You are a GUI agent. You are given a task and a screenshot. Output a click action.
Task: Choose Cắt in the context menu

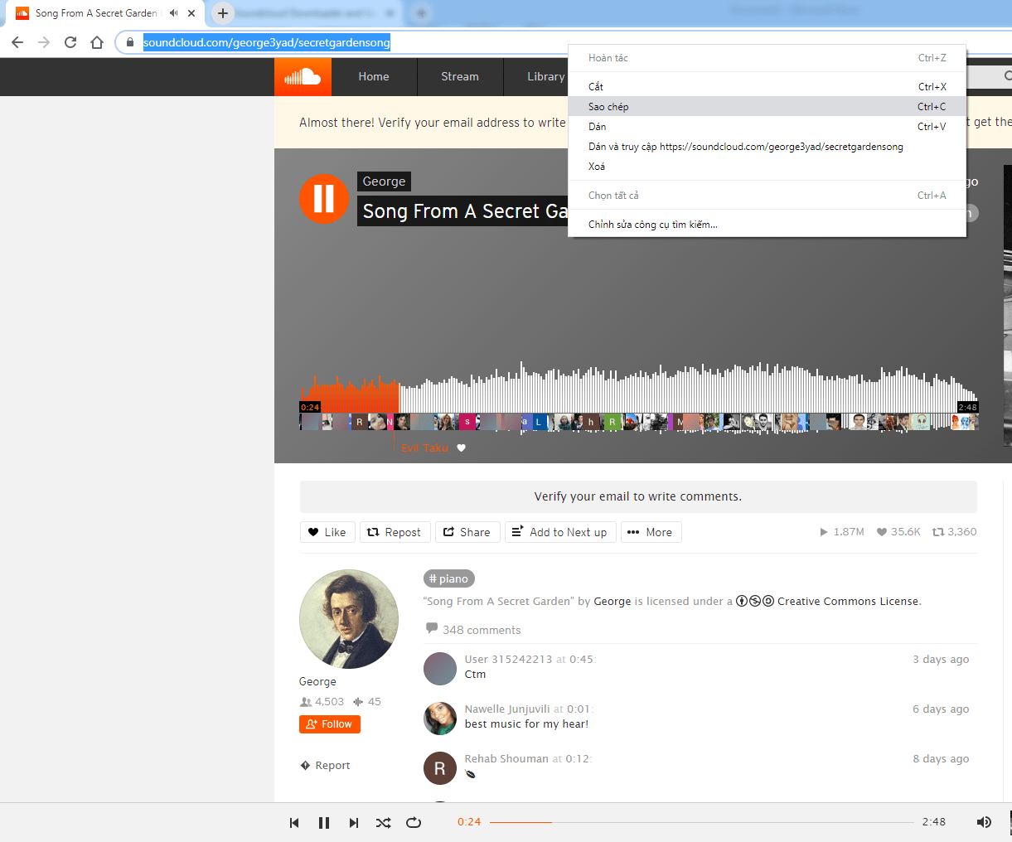pyautogui.click(x=767, y=87)
